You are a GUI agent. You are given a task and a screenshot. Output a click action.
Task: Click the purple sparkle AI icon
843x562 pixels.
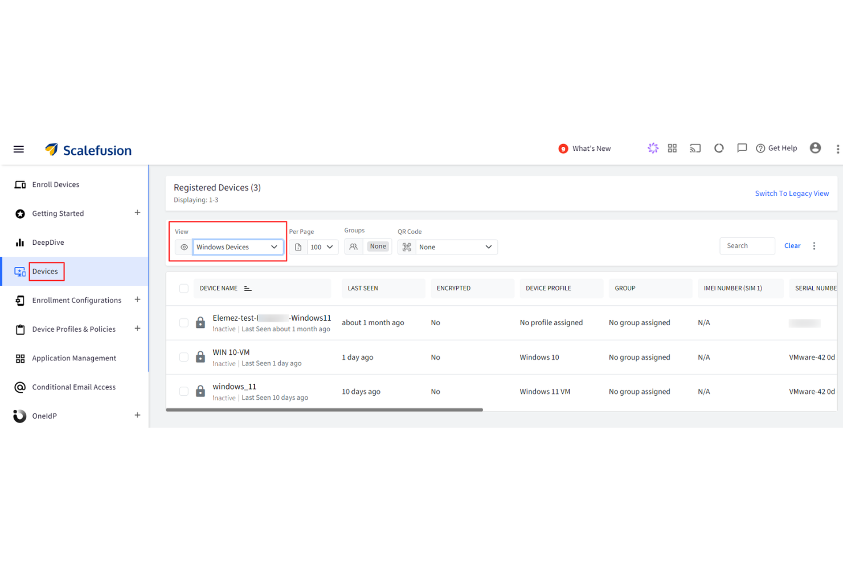point(653,148)
